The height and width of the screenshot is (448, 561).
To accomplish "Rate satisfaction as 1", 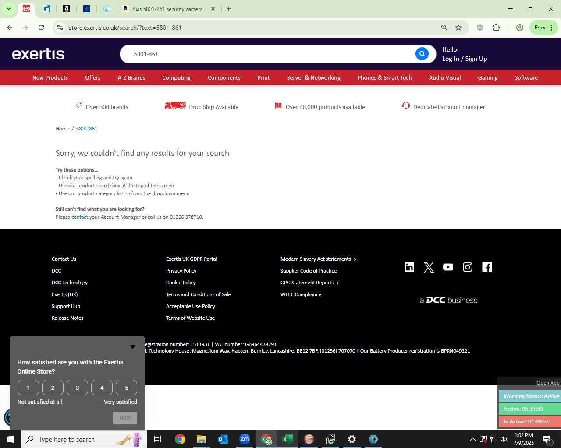I will (x=28, y=388).
